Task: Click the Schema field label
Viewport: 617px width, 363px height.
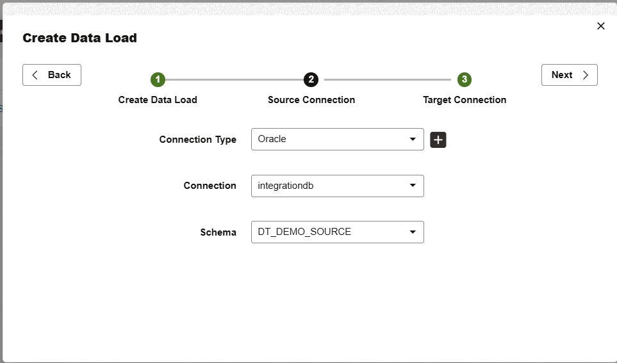Action: (x=218, y=232)
